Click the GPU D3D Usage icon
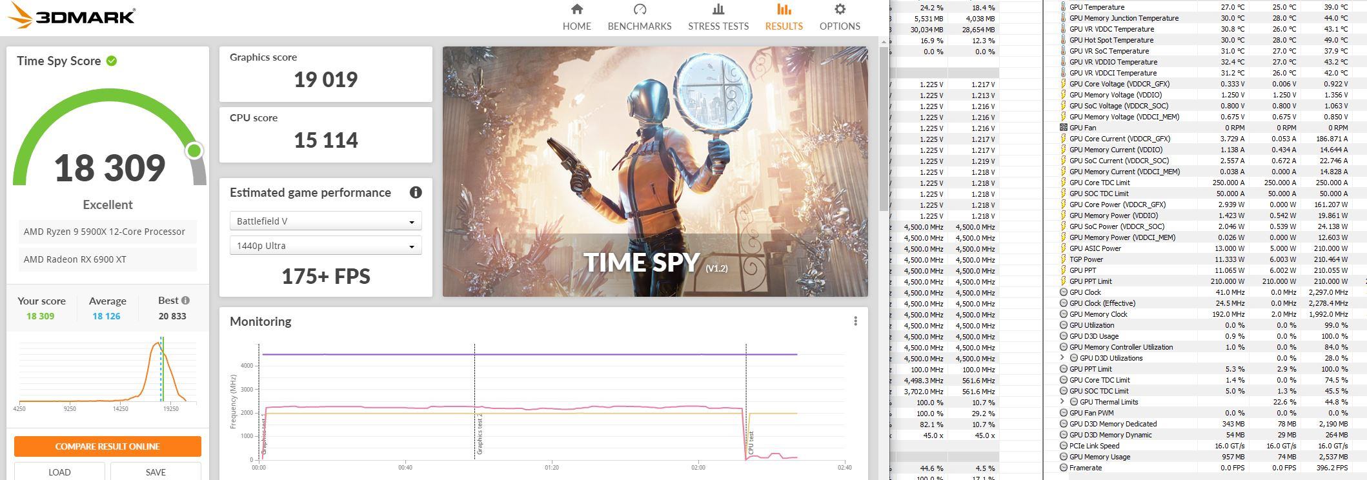Image resolution: width=1367 pixels, height=480 pixels. [1063, 336]
